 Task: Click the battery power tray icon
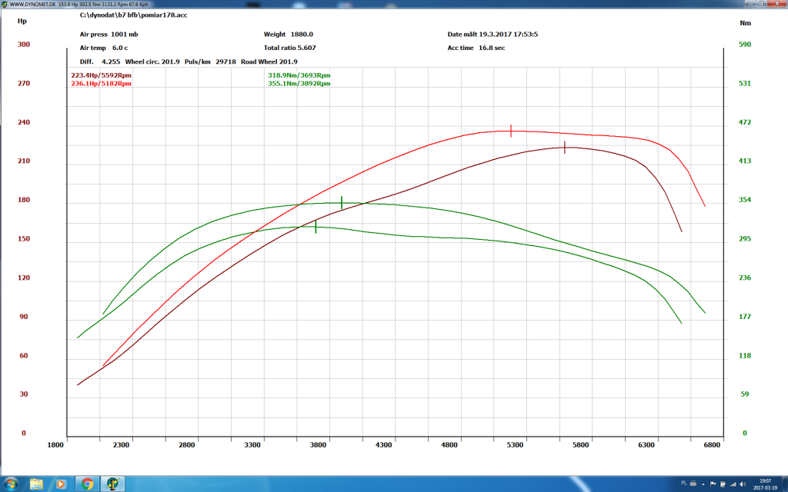tap(723, 484)
